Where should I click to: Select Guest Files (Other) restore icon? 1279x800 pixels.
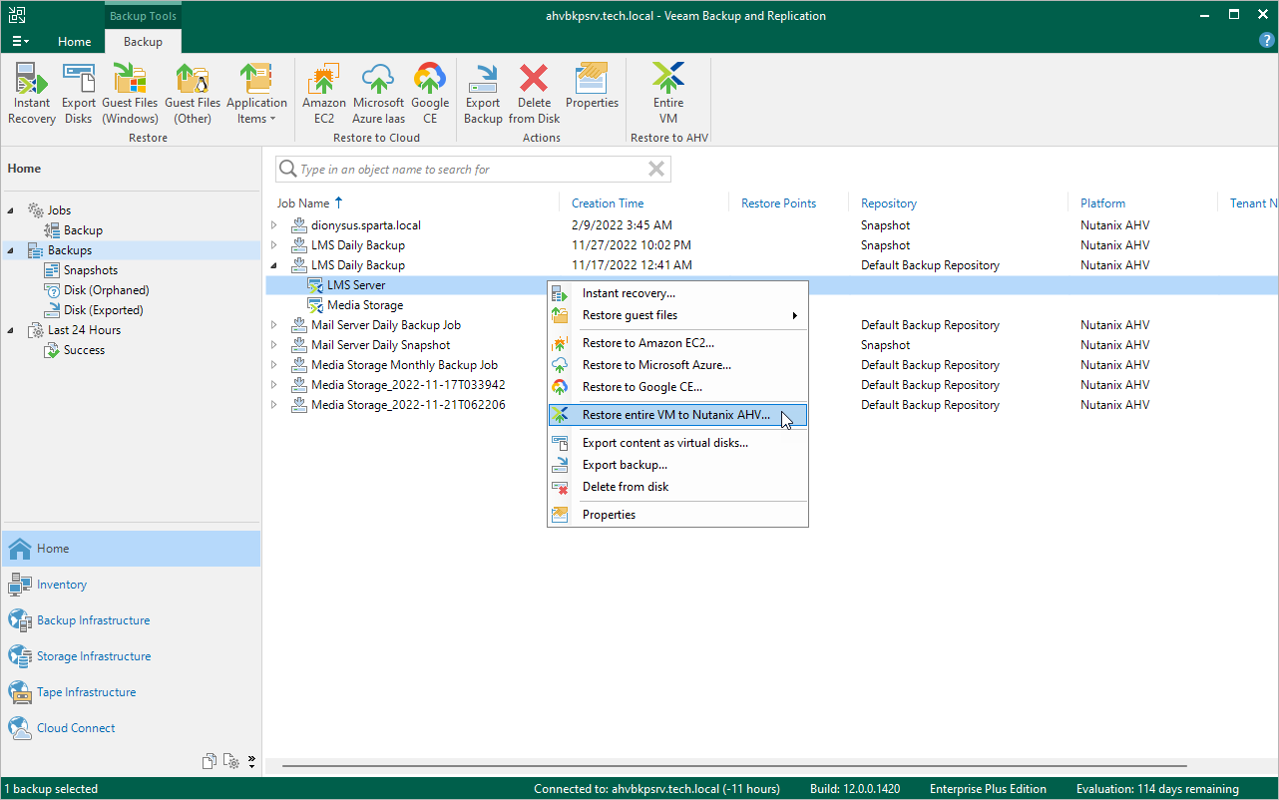click(x=193, y=93)
